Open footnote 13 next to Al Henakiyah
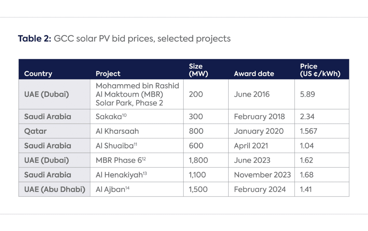Image resolution: width=368 pixels, height=231 pixels. click(x=145, y=173)
